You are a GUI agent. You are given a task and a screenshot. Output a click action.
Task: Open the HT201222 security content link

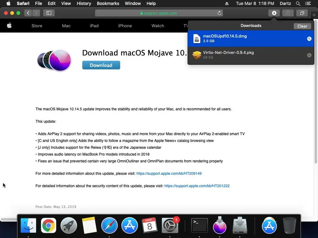(x=197, y=186)
